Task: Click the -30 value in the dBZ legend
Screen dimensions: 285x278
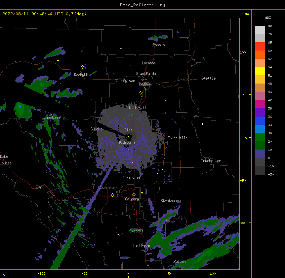Action: [x=271, y=174]
